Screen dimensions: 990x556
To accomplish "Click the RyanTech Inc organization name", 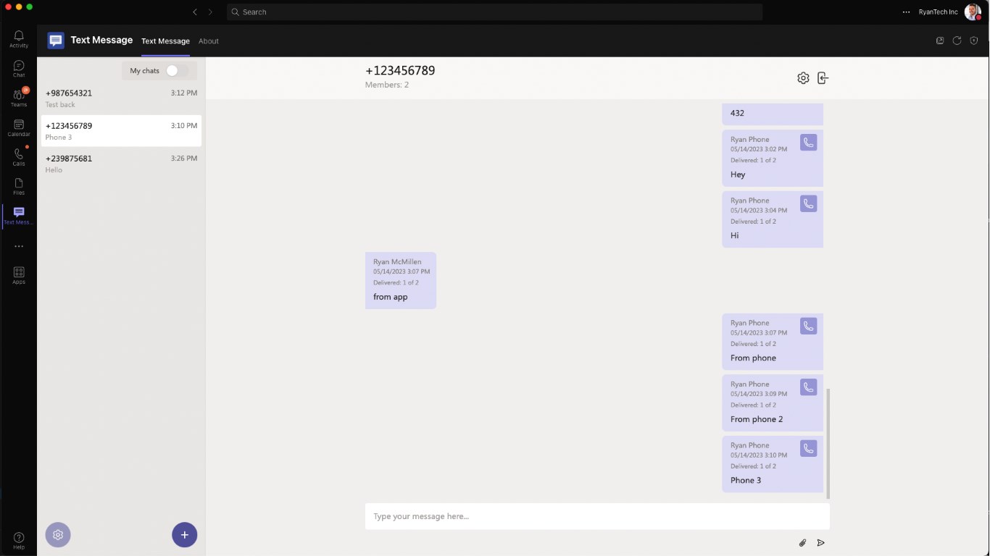I will (x=938, y=12).
